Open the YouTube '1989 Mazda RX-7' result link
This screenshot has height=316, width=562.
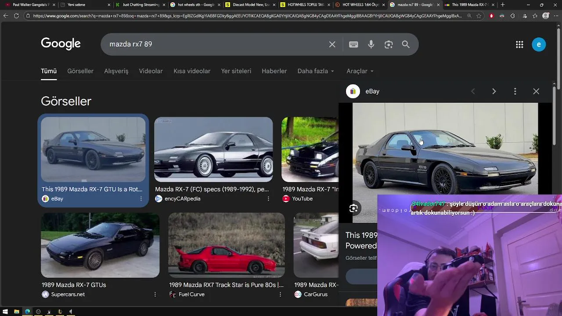pos(310,189)
